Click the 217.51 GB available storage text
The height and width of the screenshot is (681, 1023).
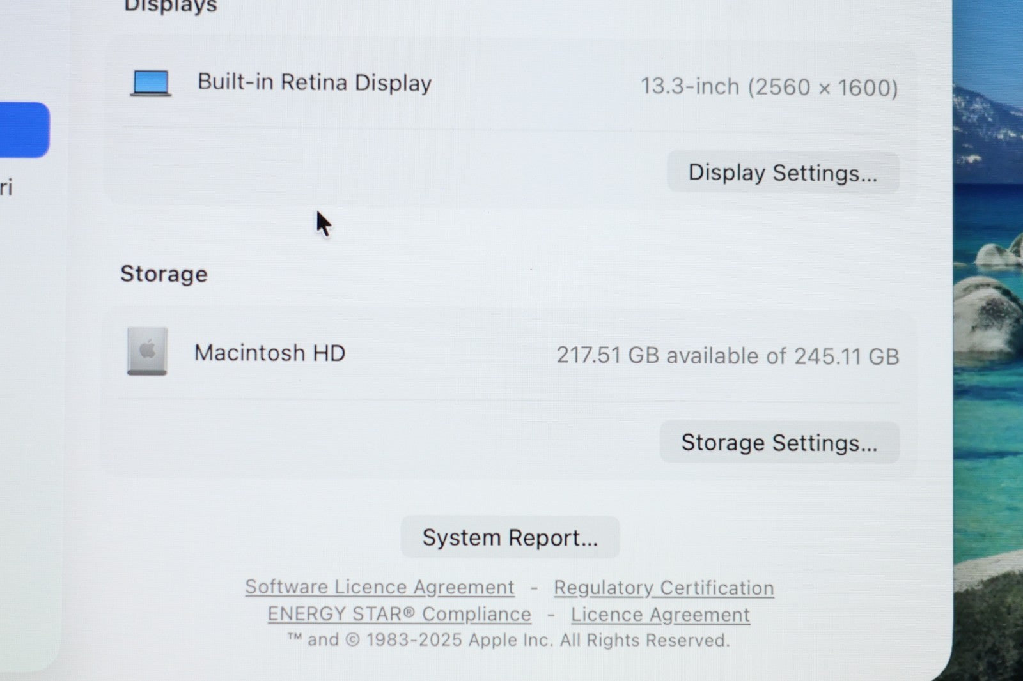728,355
